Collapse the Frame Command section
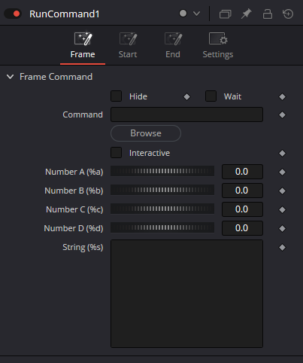Screen dimensions: 303x363 pyautogui.click(x=11, y=77)
